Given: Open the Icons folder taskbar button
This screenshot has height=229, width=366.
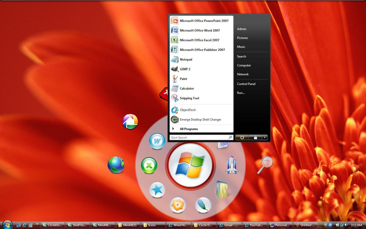Looking at the screenshot, I should (x=153, y=225).
